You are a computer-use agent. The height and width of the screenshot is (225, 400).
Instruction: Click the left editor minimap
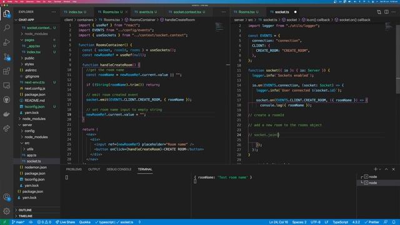tap(219, 26)
